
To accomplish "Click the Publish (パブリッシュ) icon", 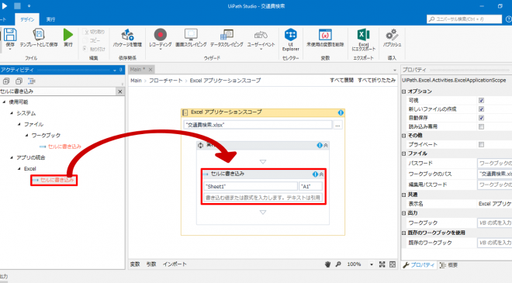I will [x=392, y=35].
